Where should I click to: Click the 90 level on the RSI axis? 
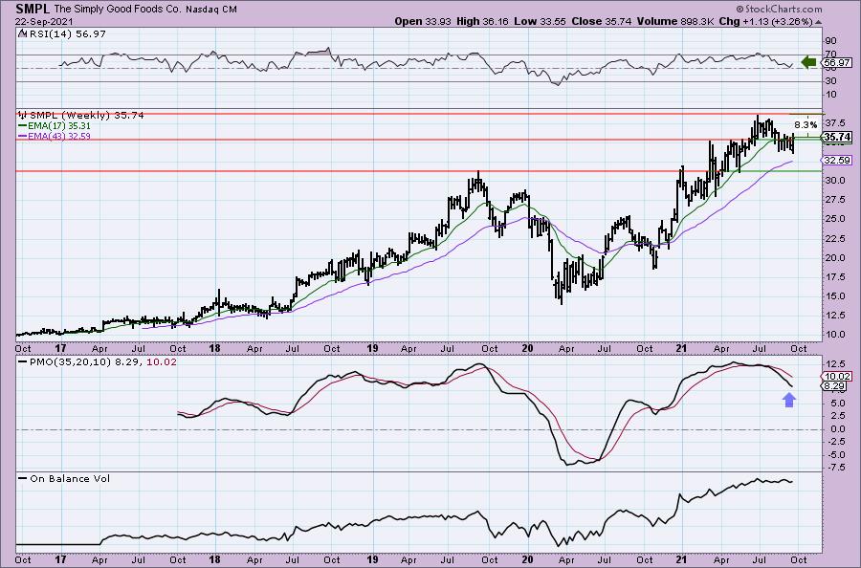(x=830, y=40)
